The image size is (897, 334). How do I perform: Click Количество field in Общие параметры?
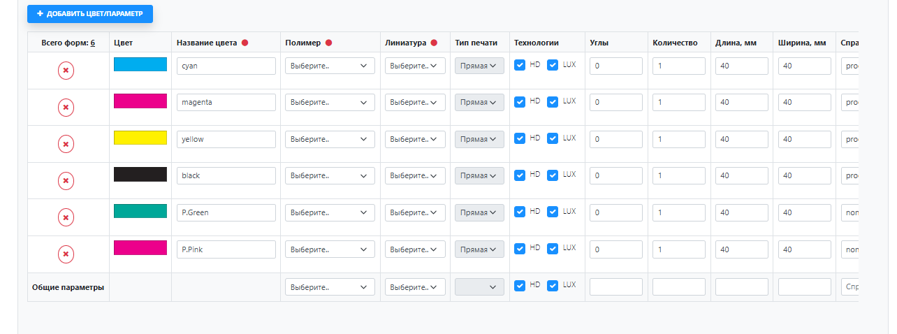pyautogui.click(x=679, y=287)
